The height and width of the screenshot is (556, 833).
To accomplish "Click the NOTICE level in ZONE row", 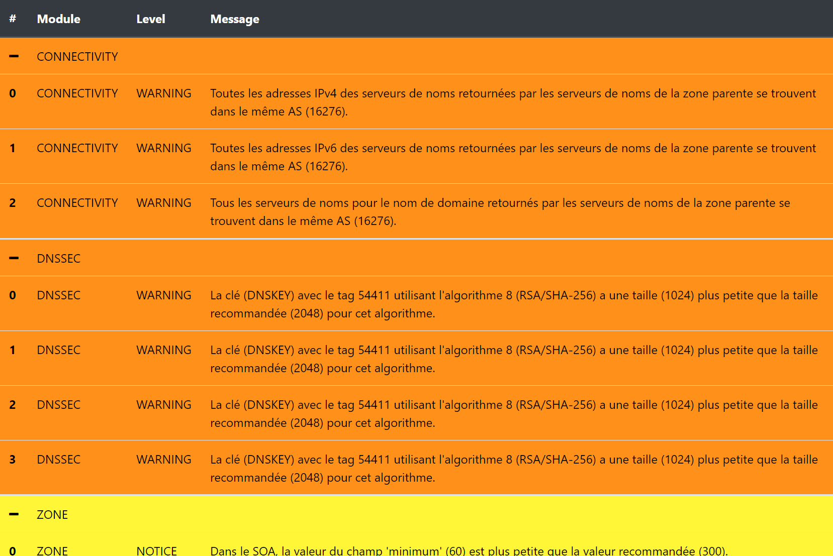I will [157, 550].
